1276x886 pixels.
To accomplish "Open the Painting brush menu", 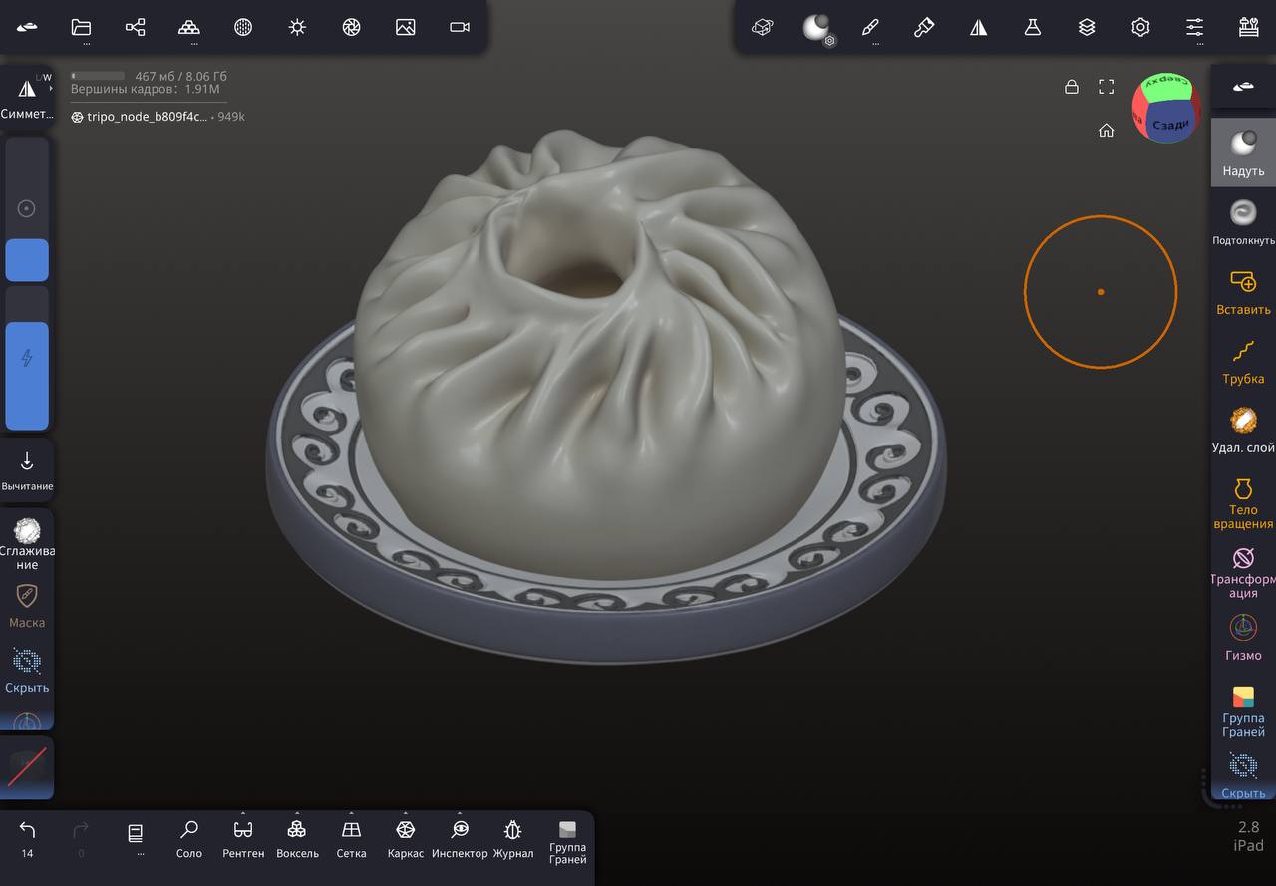I will 870,27.
